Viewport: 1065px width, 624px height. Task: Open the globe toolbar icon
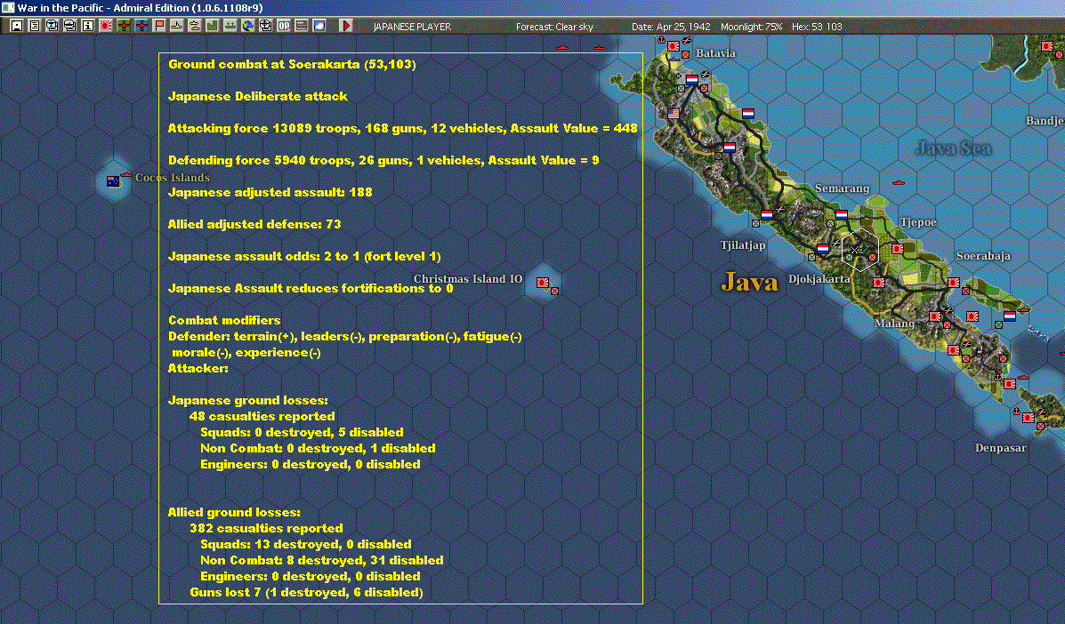click(x=248, y=26)
